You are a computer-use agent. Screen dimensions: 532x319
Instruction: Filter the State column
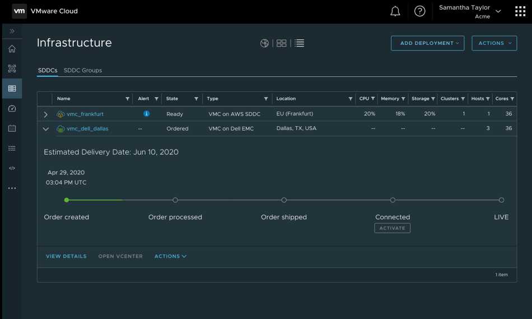tap(196, 99)
